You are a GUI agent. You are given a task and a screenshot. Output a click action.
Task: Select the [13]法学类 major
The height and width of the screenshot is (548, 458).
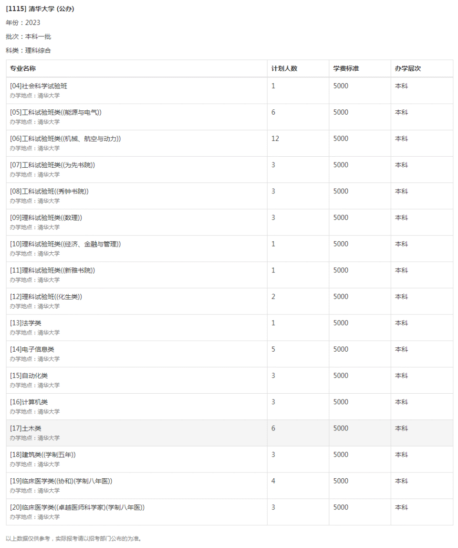[x=26, y=323]
